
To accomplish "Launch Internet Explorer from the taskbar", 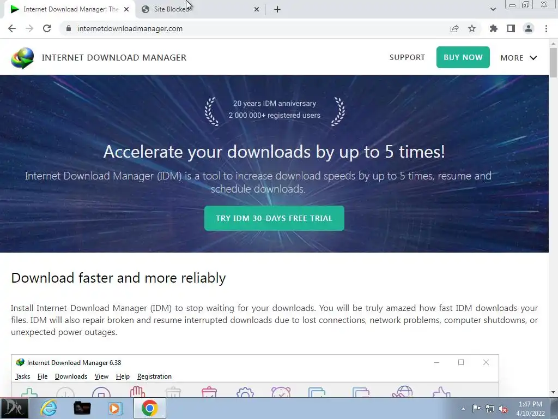I will point(48,408).
